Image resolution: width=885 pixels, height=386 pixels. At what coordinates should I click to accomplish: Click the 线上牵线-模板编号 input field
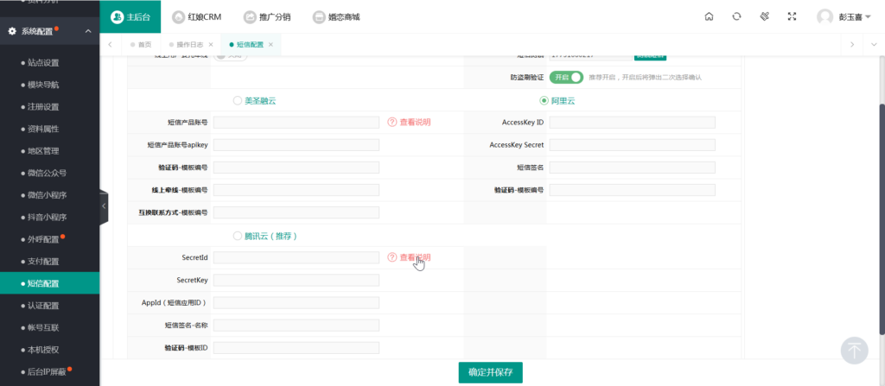tap(296, 190)
